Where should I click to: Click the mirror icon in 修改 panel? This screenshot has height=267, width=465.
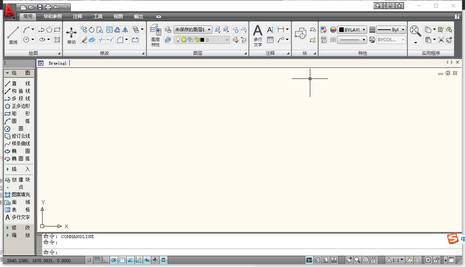click(125, 30)
